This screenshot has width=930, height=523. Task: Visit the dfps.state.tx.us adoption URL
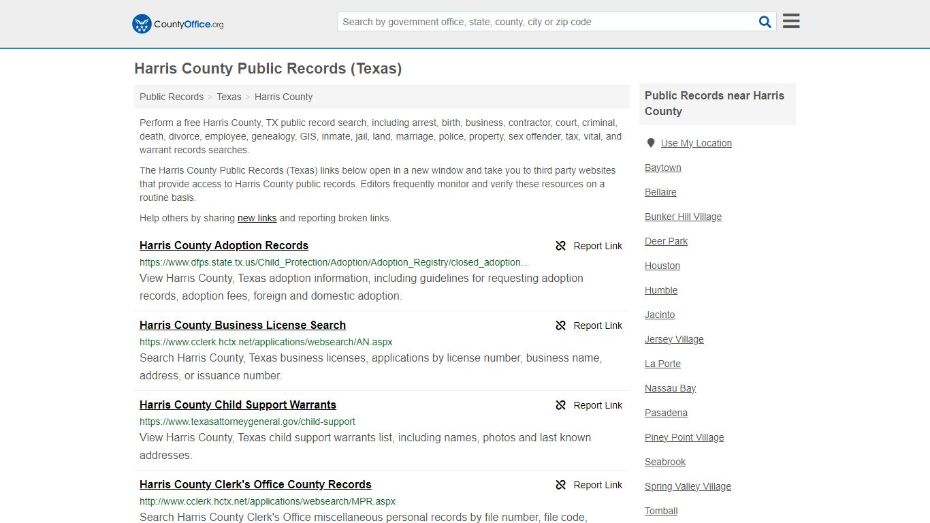(x=334, y=262)
